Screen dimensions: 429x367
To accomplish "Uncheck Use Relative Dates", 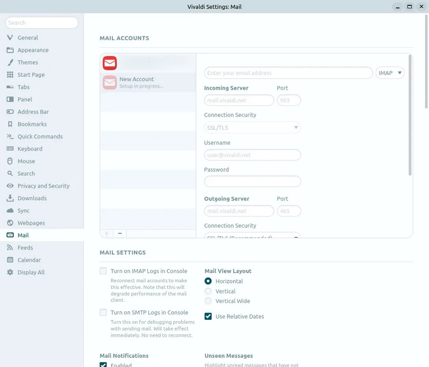I will (x=208, y=316).
